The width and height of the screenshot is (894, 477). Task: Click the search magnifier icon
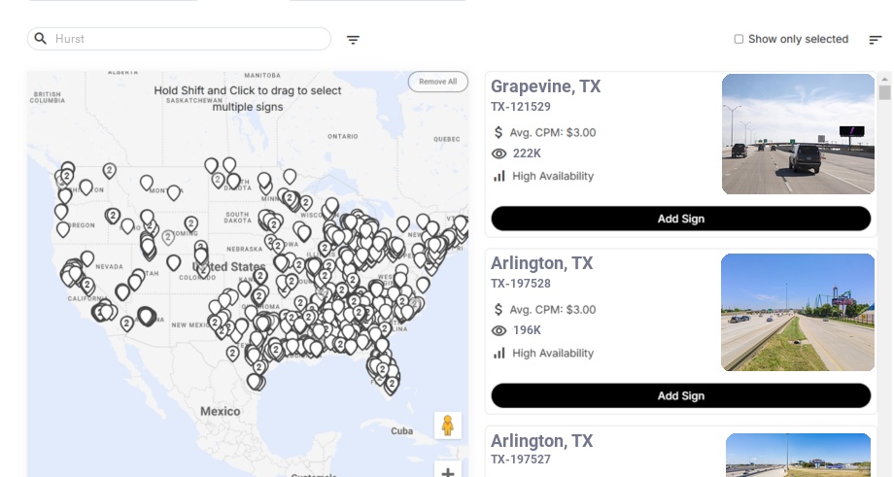tap(41, 39)
